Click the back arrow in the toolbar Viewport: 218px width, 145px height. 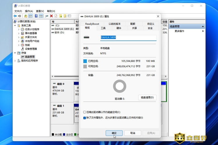(x=15, y=16)
